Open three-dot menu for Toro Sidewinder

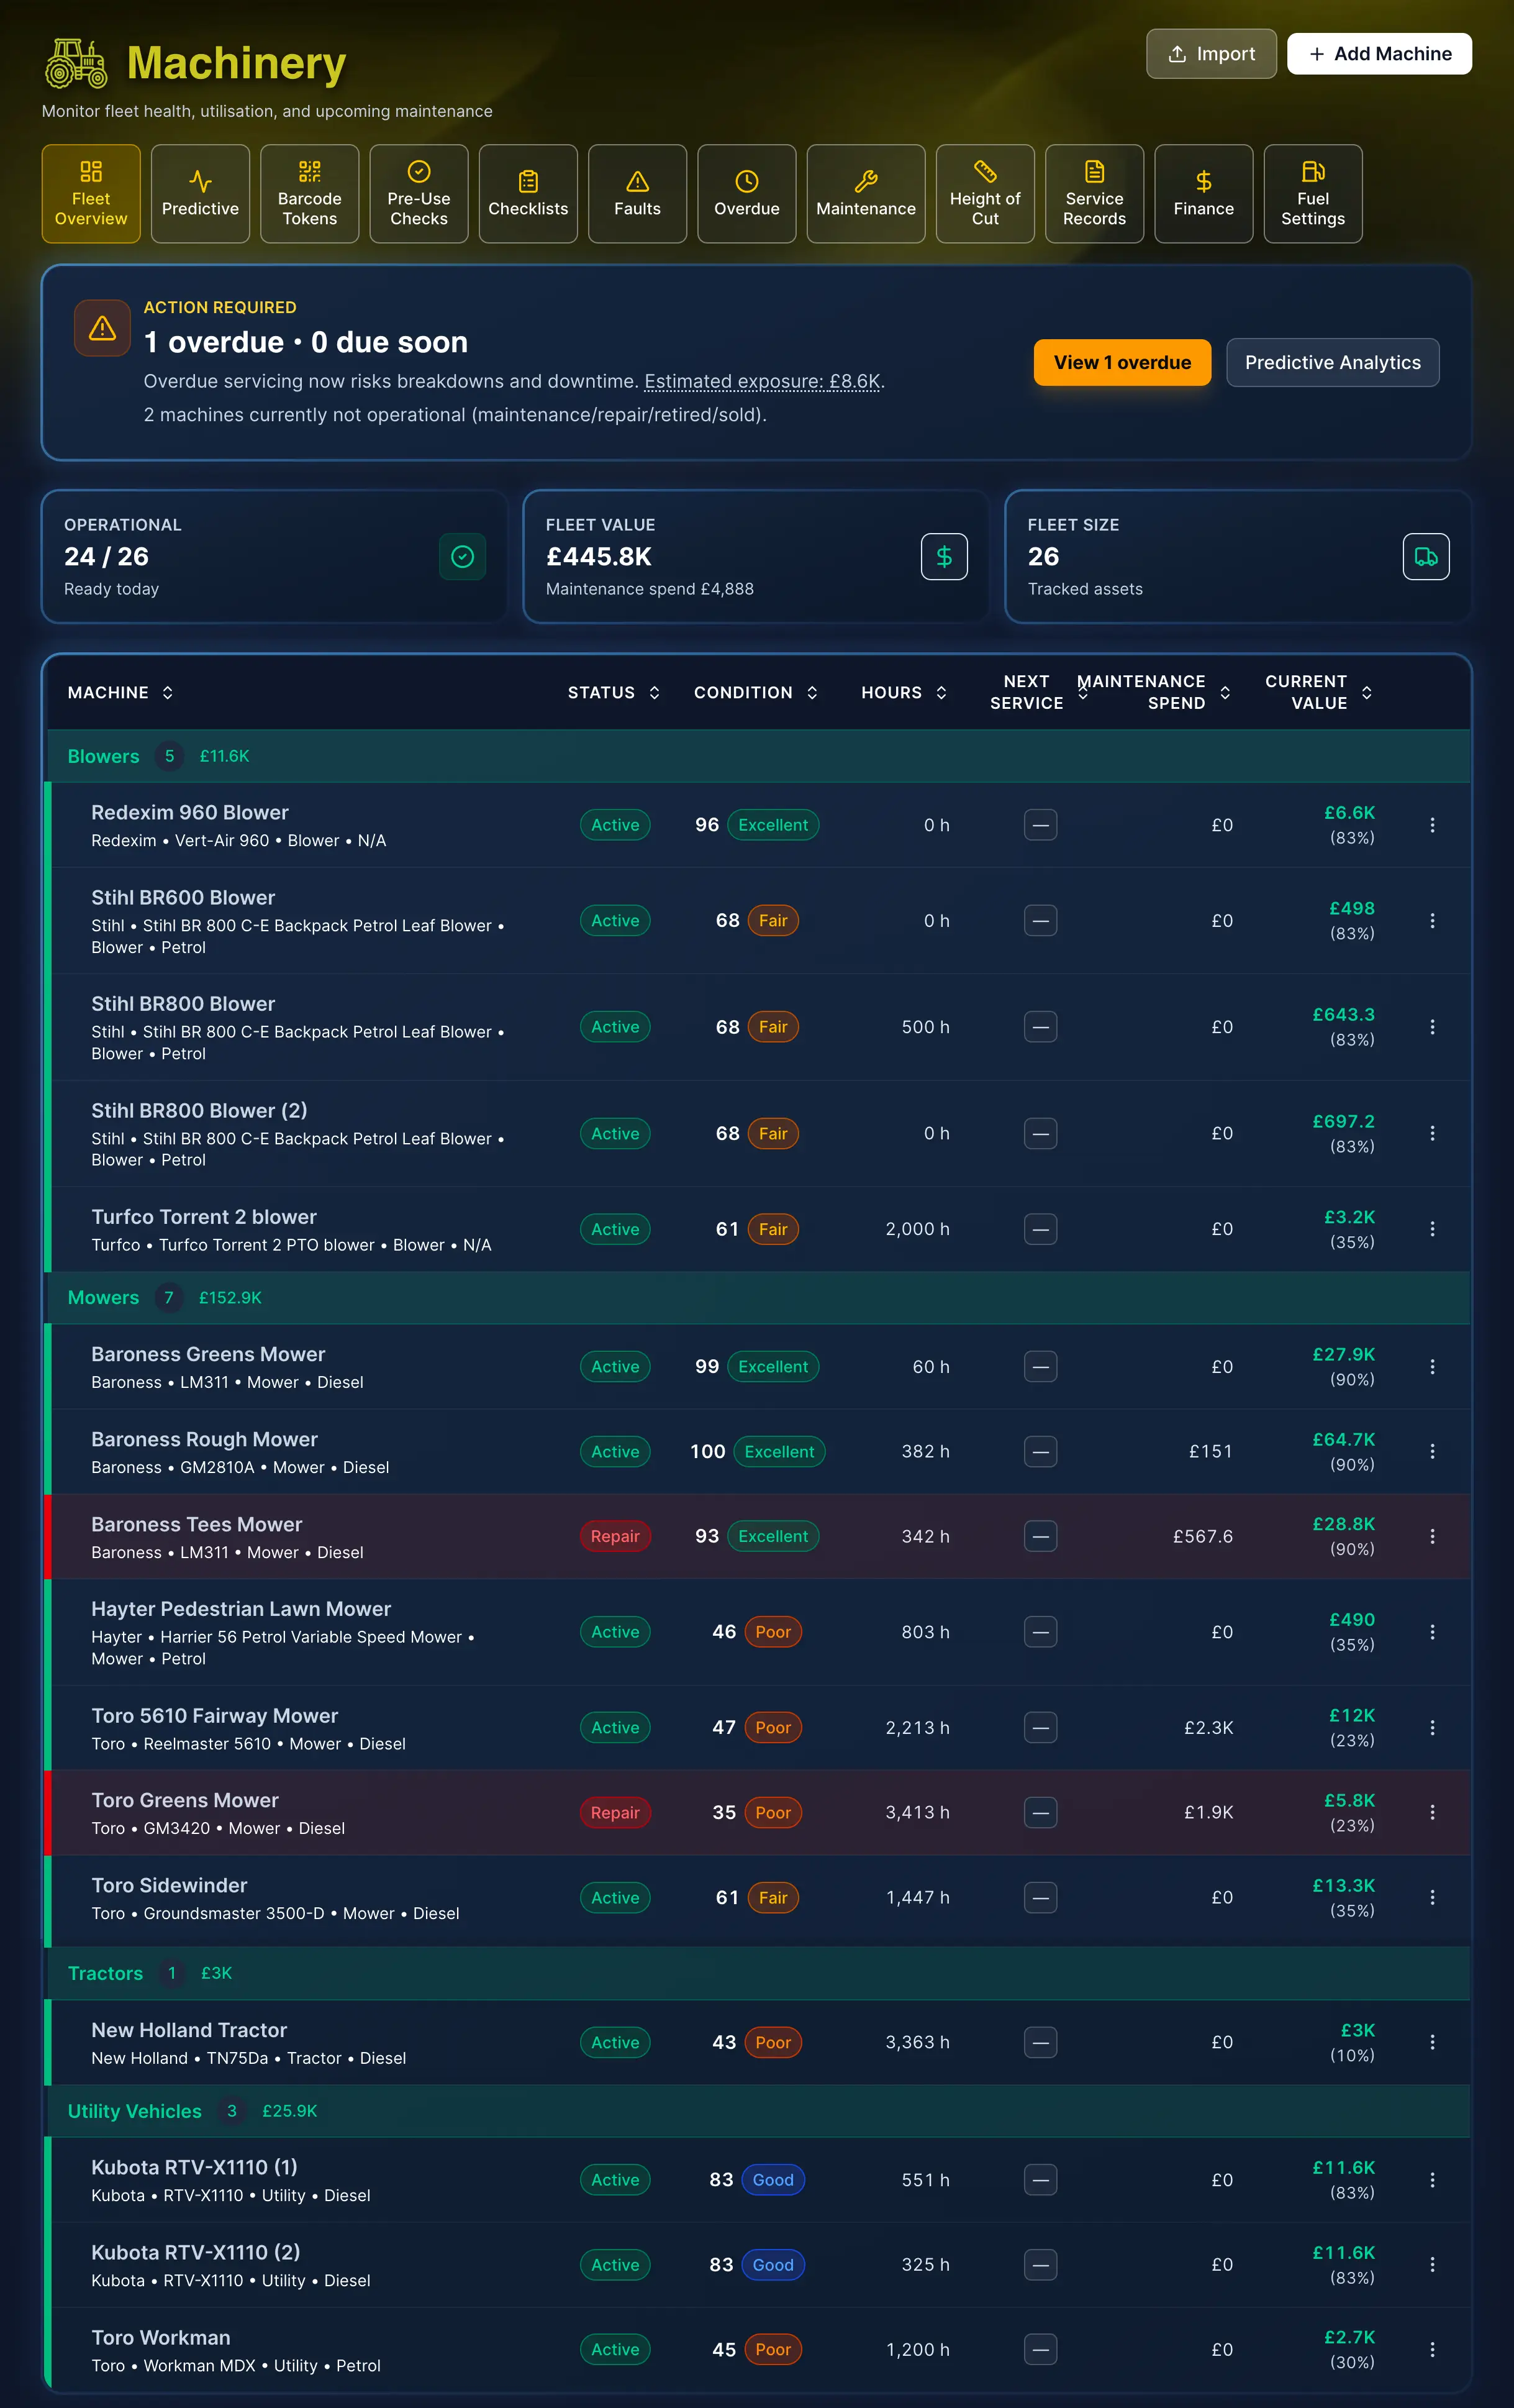(x=1432, y=1897)
